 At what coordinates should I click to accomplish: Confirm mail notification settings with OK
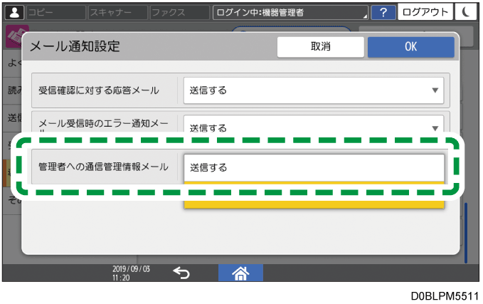(x=410, y=47)
